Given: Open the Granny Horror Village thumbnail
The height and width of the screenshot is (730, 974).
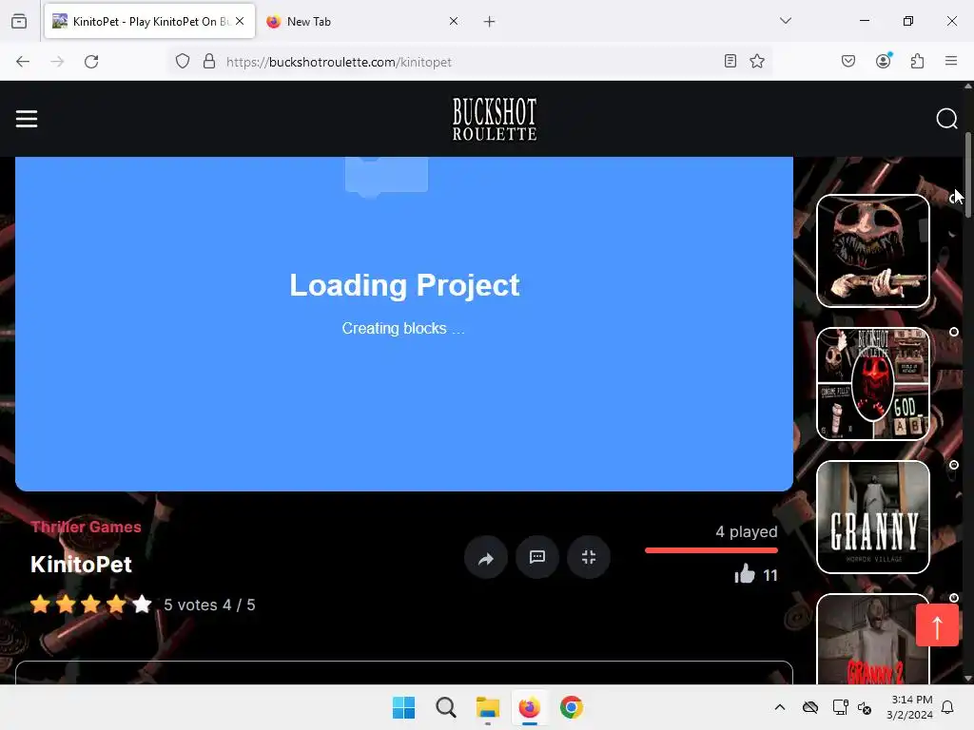Looking at the screenshot, I should click(873, 517).
